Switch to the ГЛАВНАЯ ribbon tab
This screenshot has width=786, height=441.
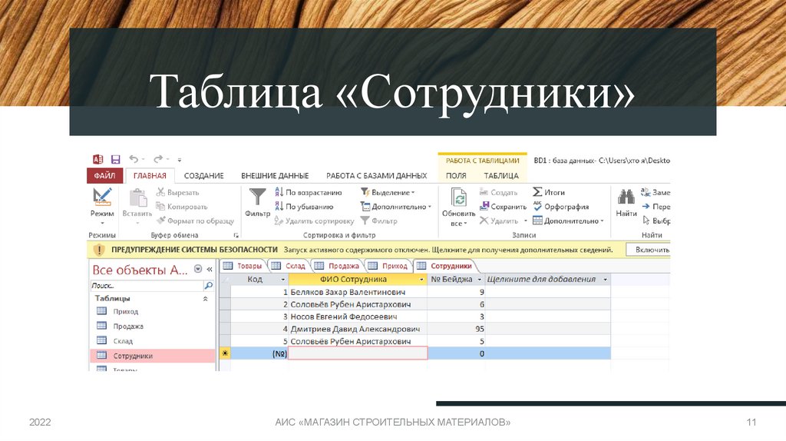(150, 176)
